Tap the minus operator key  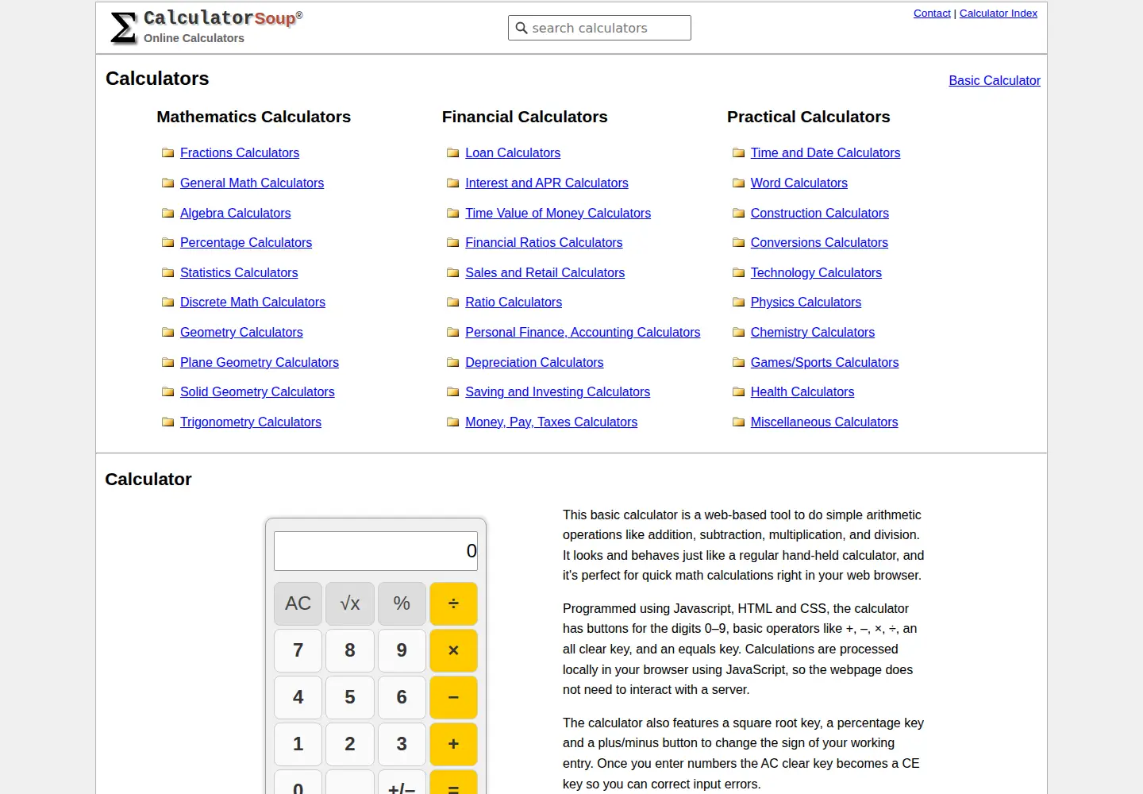click(x=453, y=697)
